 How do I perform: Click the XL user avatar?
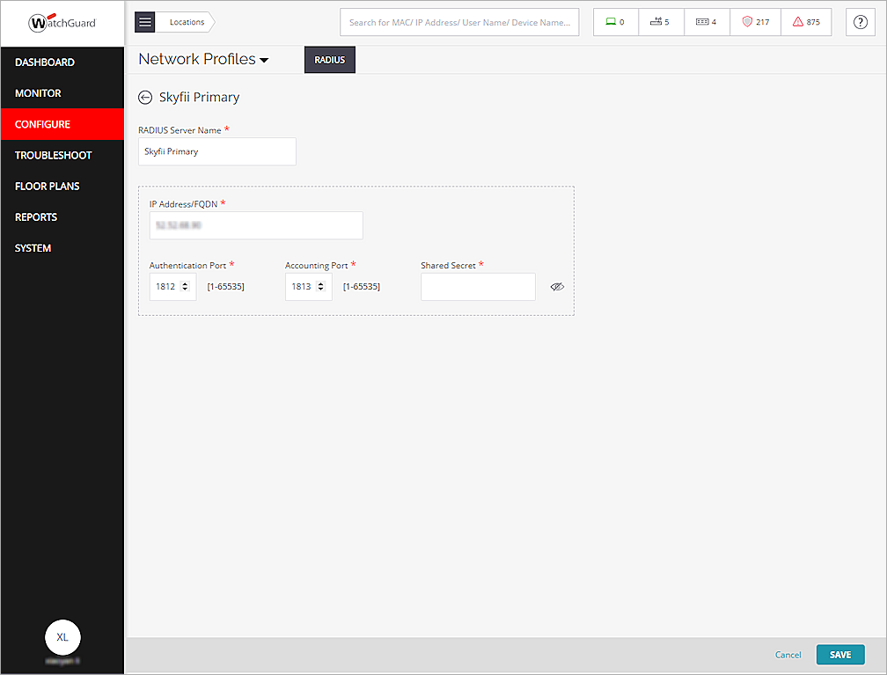click(62, 637)
